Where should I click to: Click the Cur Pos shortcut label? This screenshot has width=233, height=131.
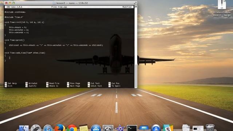point(115,83)
